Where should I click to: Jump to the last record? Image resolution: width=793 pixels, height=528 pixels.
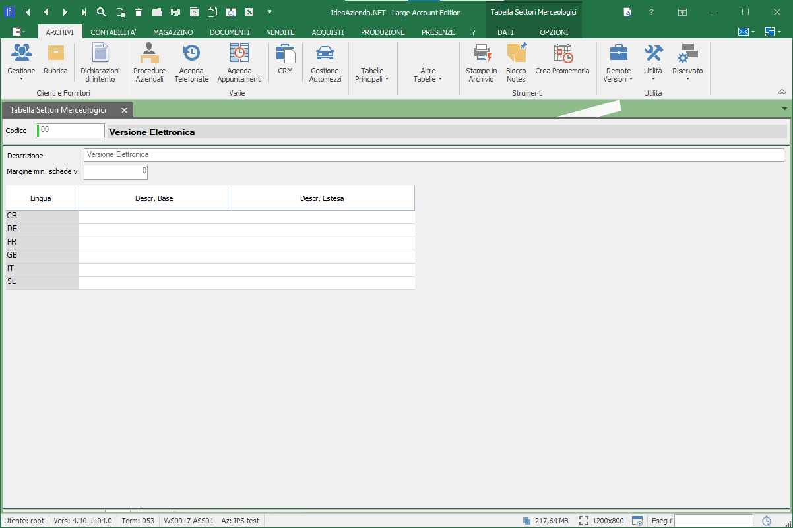(x=83, y=12)
